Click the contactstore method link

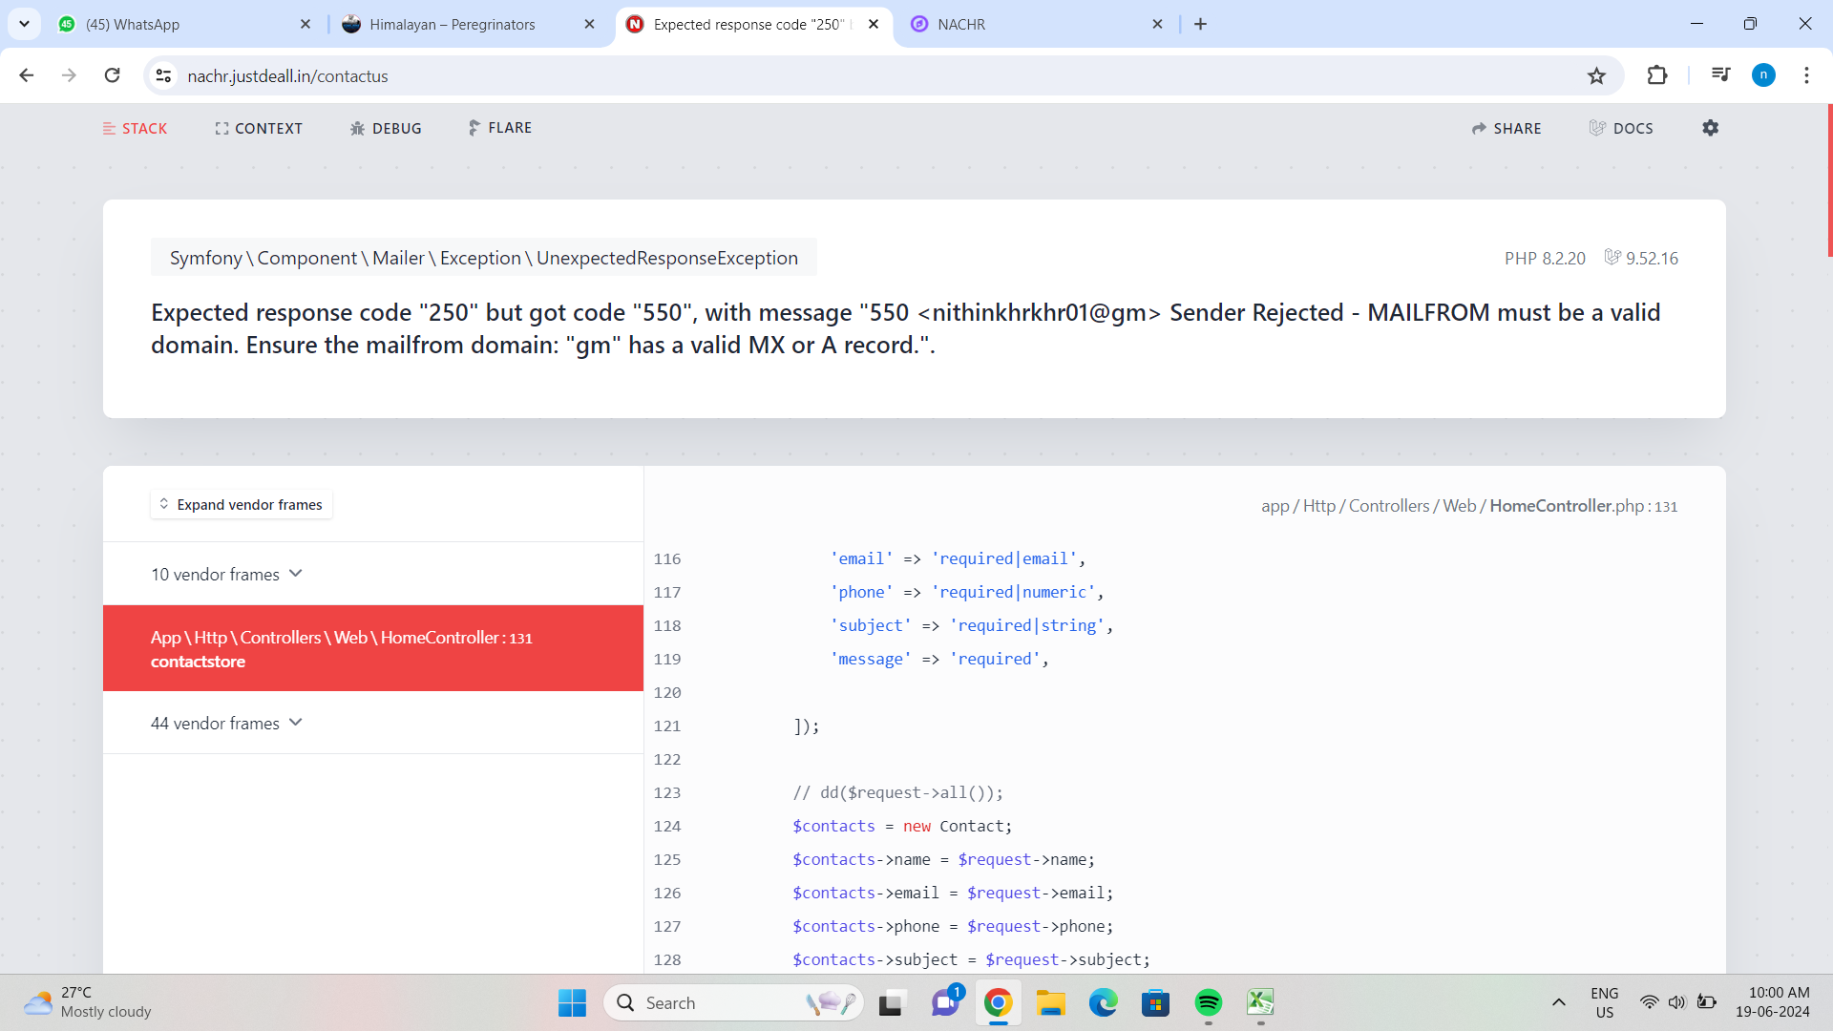[198, 661]
